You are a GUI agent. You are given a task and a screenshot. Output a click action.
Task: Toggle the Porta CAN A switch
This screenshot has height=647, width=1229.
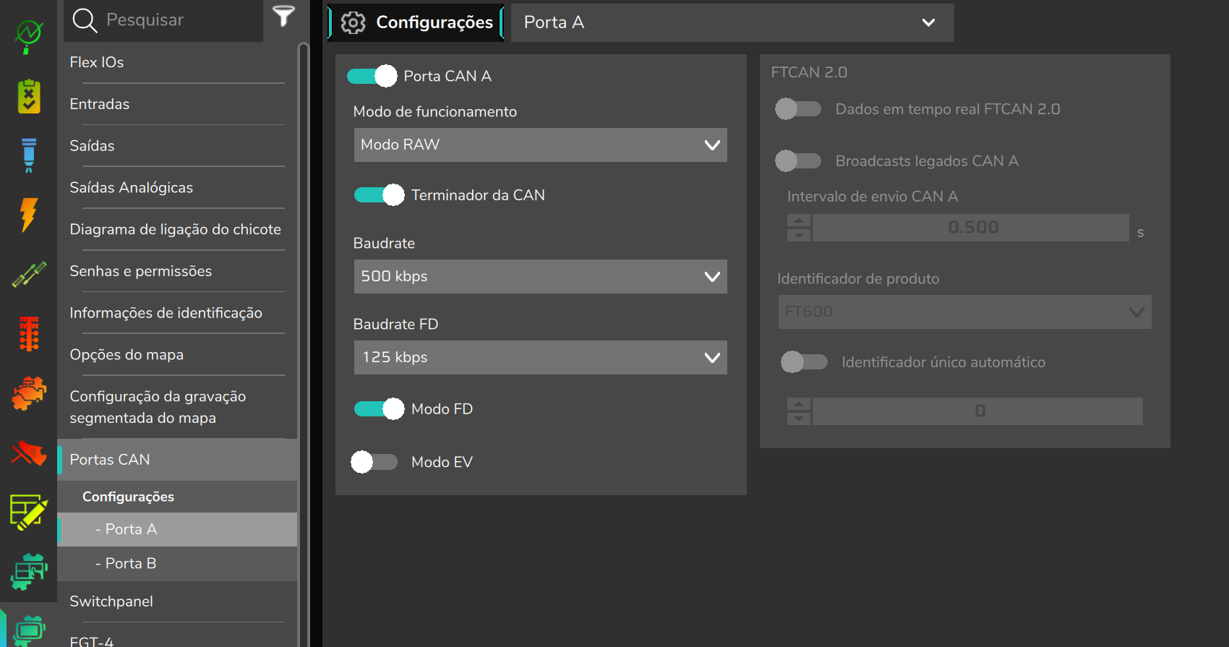tap(372, 76)
